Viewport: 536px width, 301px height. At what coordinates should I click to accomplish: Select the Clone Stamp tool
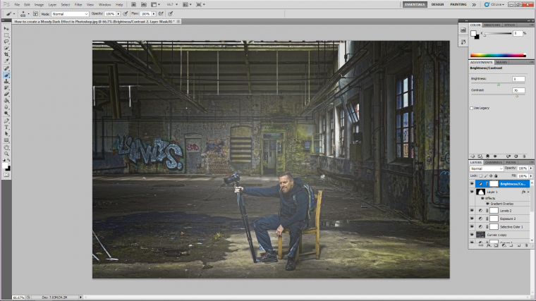(x=6, y=81)
